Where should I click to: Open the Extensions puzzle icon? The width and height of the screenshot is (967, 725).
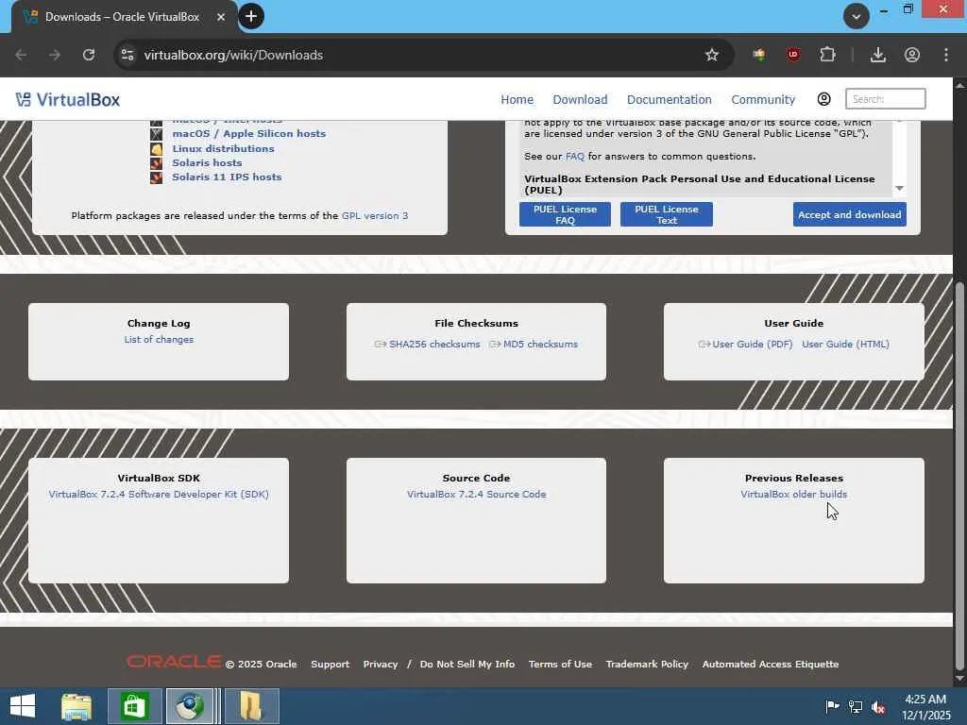tap(827, 55)
